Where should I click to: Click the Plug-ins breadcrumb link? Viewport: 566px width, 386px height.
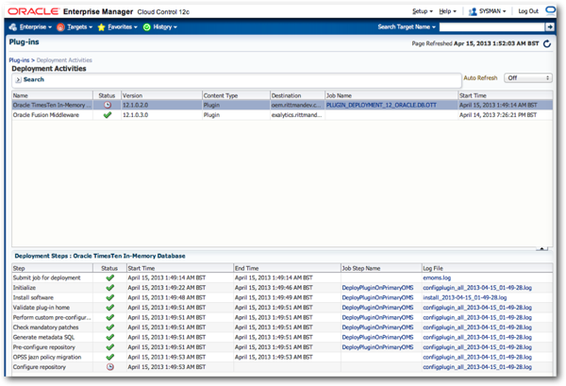point(19,60)
